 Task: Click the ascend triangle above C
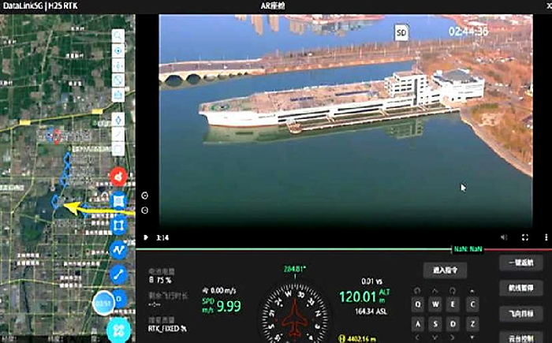[x=472, y=291]
